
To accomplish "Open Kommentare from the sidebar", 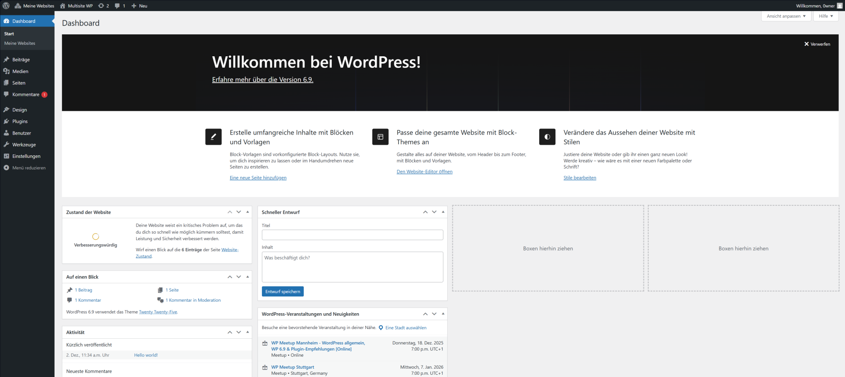I will (x=27, y=95).
